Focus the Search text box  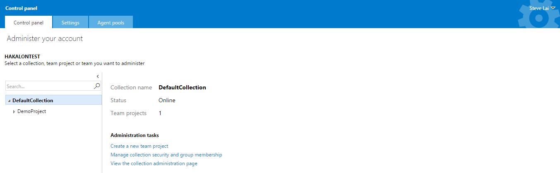(50, 86)
